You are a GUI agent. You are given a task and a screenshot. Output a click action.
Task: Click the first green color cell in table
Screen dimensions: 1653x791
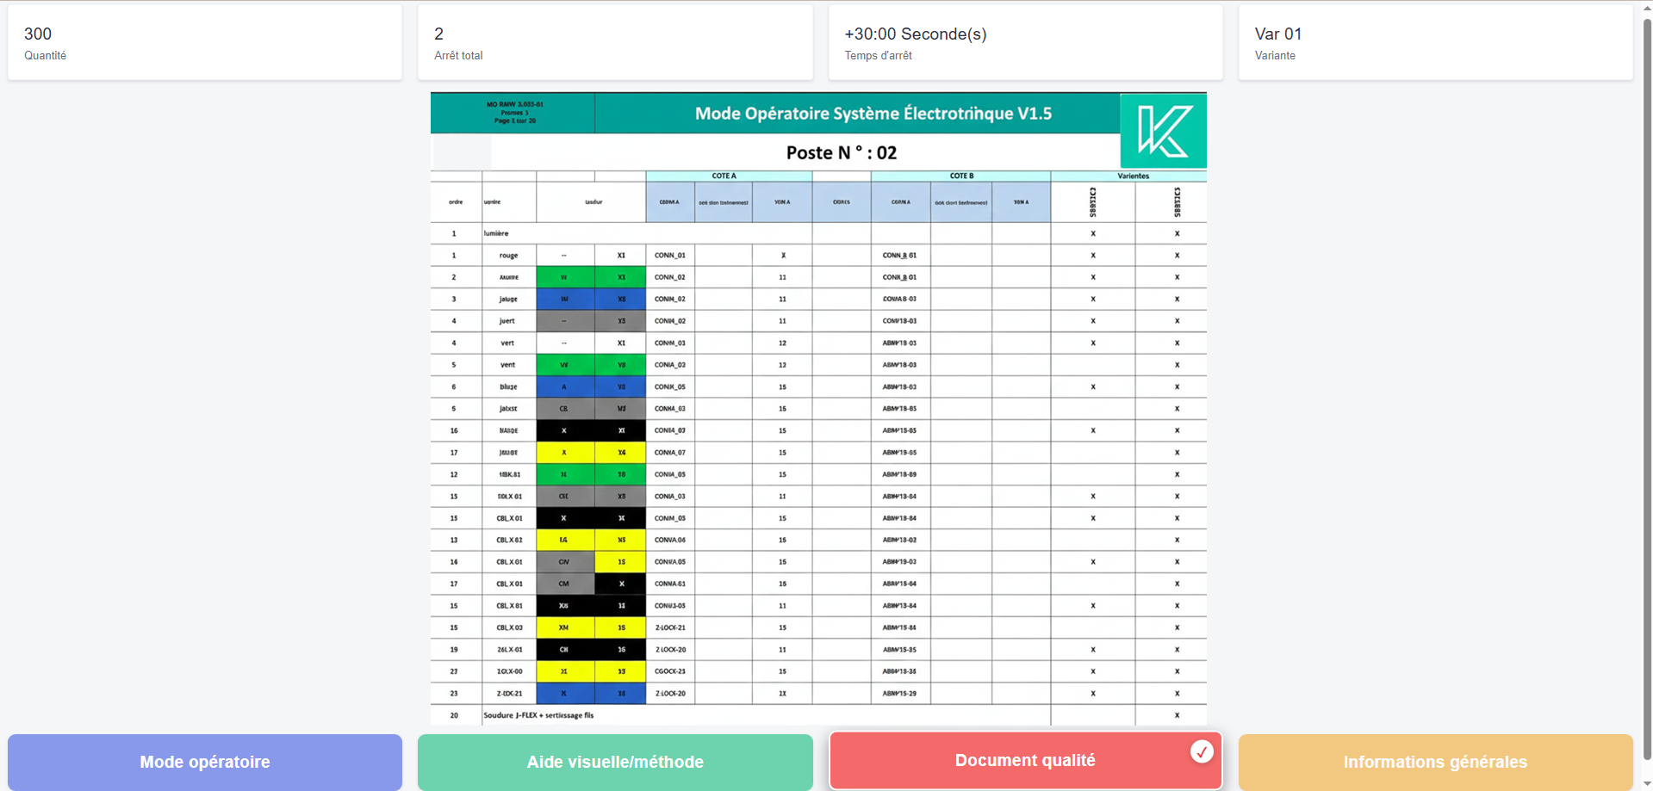(x=564, y=277)
